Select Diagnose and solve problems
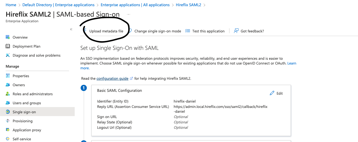The height and width of the screenshot is (142, 358). coord(37,55)
